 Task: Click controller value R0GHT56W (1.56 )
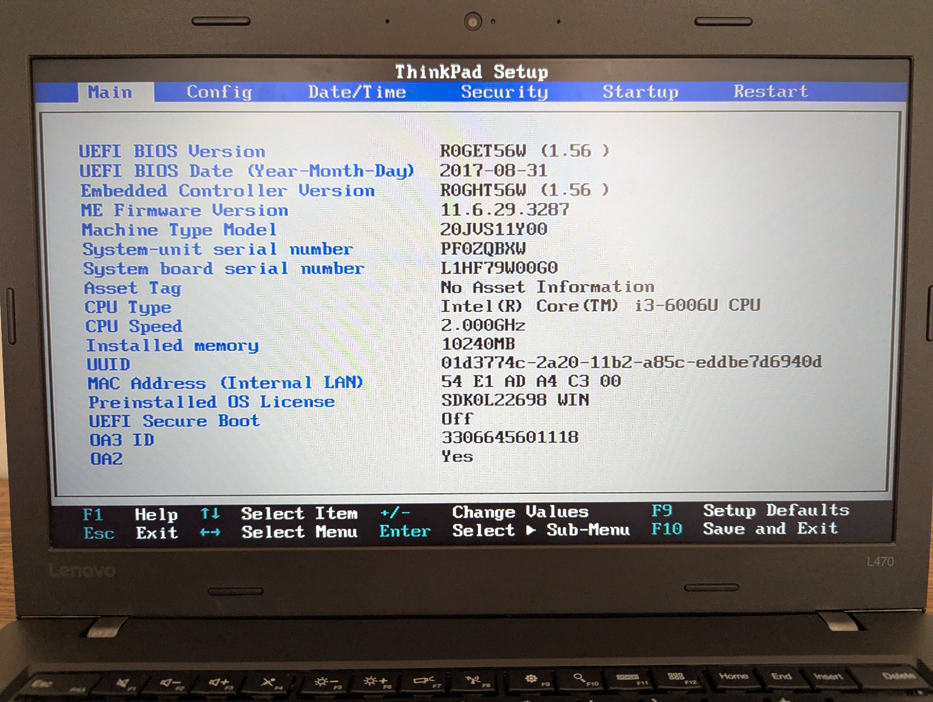[x=525, y=190]
